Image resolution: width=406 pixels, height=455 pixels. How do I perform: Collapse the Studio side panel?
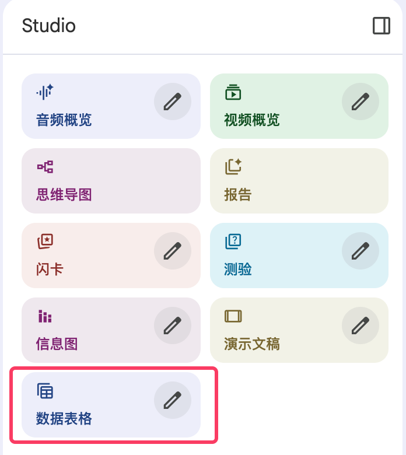[x=381, y=26]
